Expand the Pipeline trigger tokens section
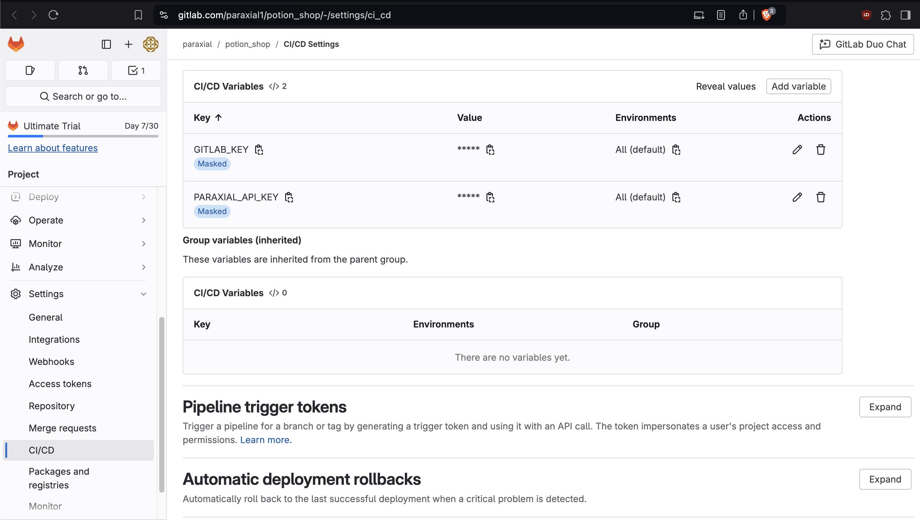 885,406
